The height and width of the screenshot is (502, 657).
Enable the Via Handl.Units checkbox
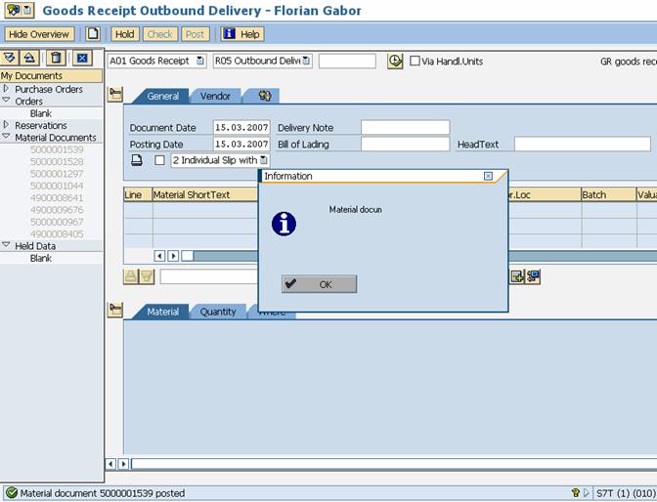pyautogui.click(x=416, y=62)
